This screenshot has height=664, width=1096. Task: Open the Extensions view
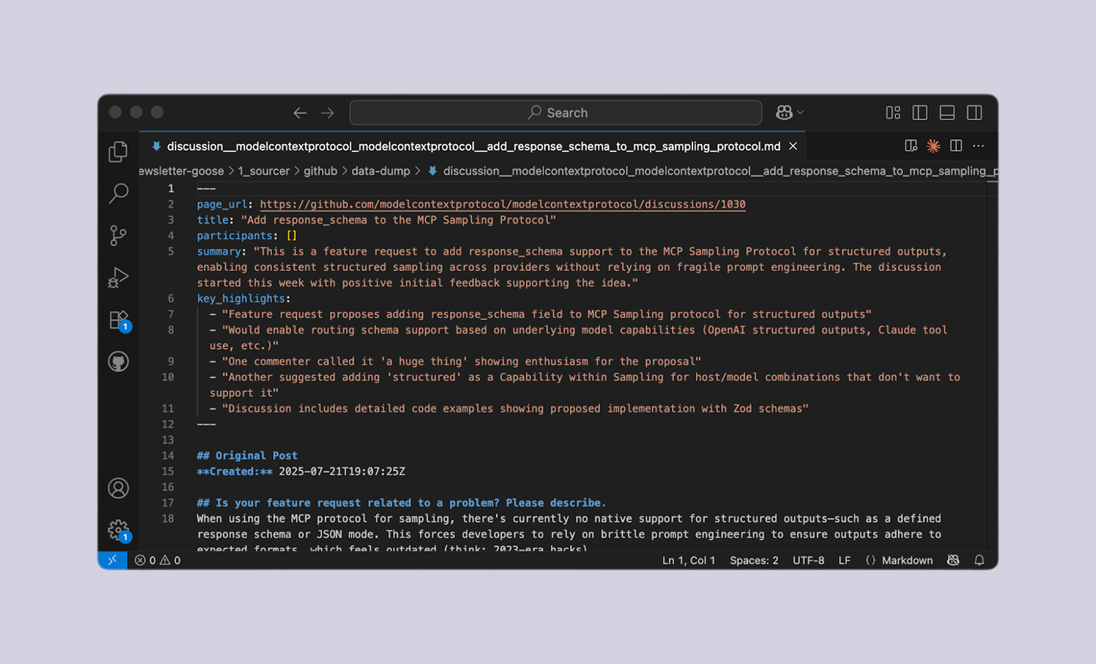click(x=119, y=320)
